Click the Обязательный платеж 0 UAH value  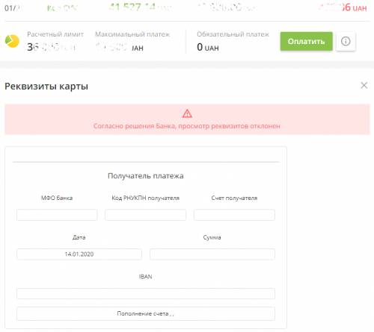pos(208,47)
